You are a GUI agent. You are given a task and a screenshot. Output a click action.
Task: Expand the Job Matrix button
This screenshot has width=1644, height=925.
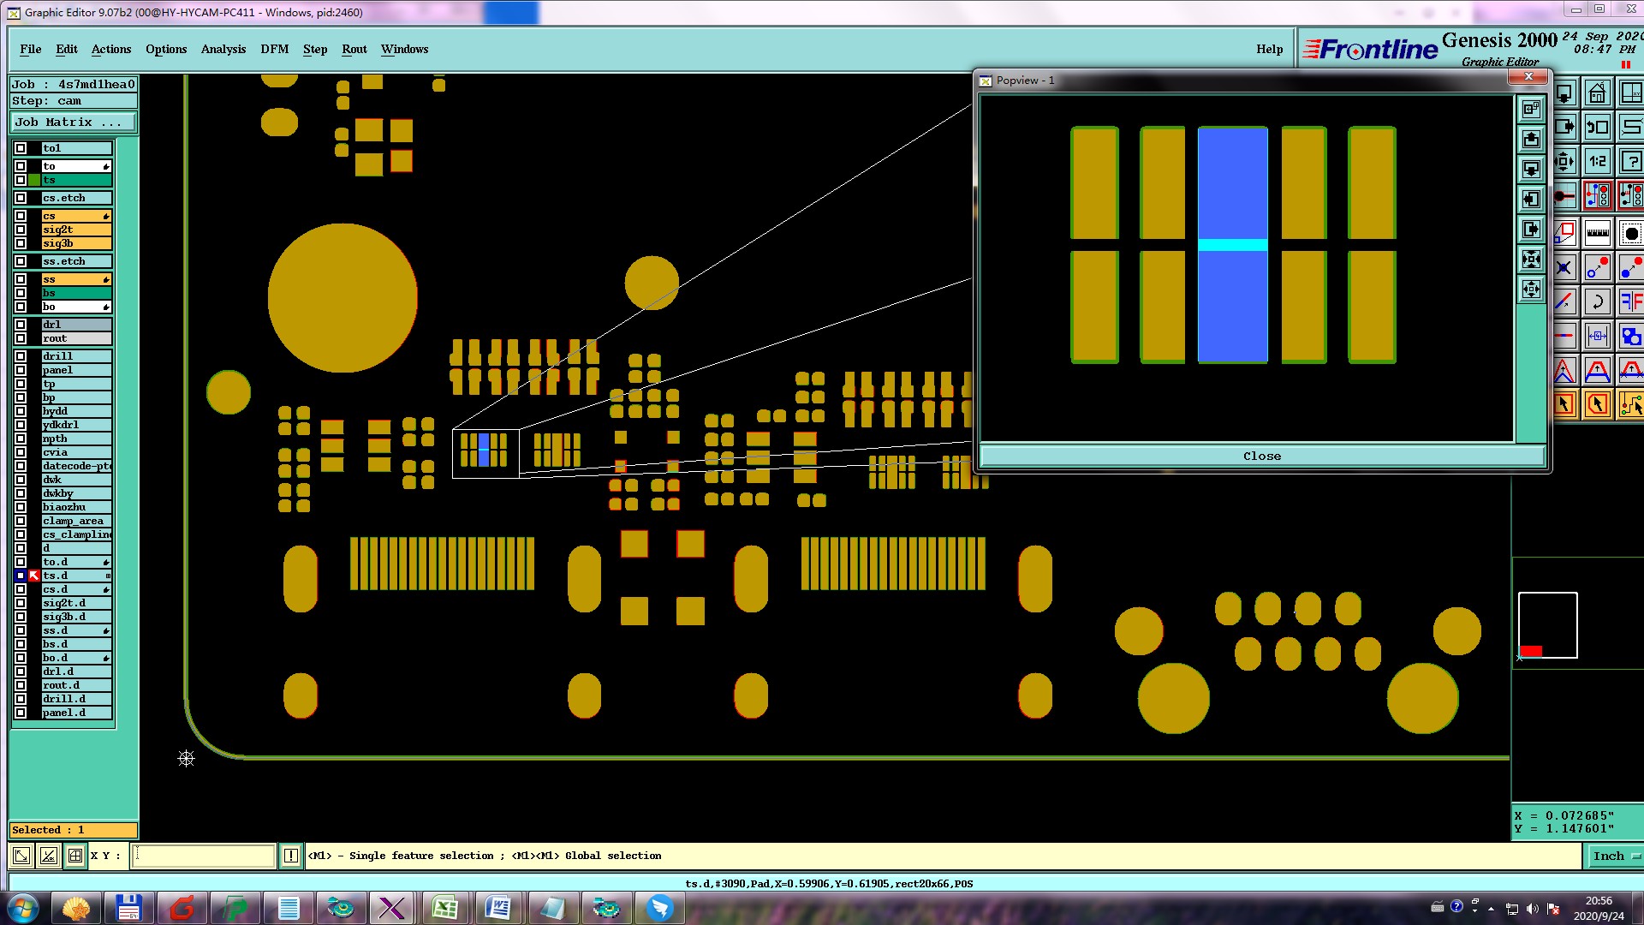coord(73,122)
